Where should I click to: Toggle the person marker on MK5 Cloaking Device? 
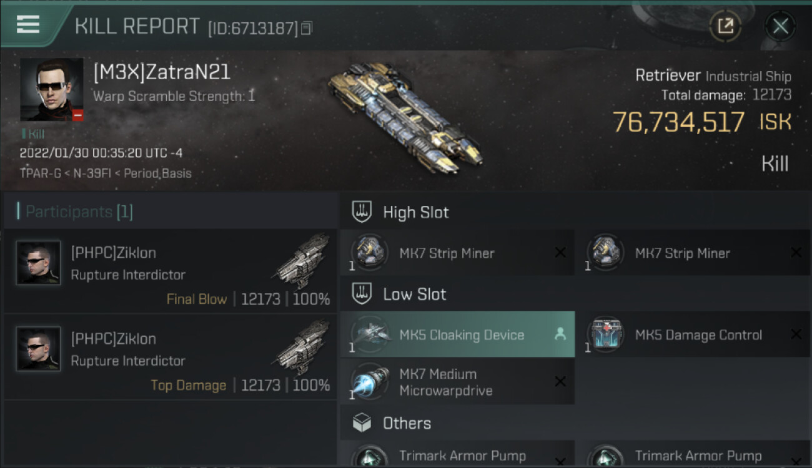[x=560, y=334]
